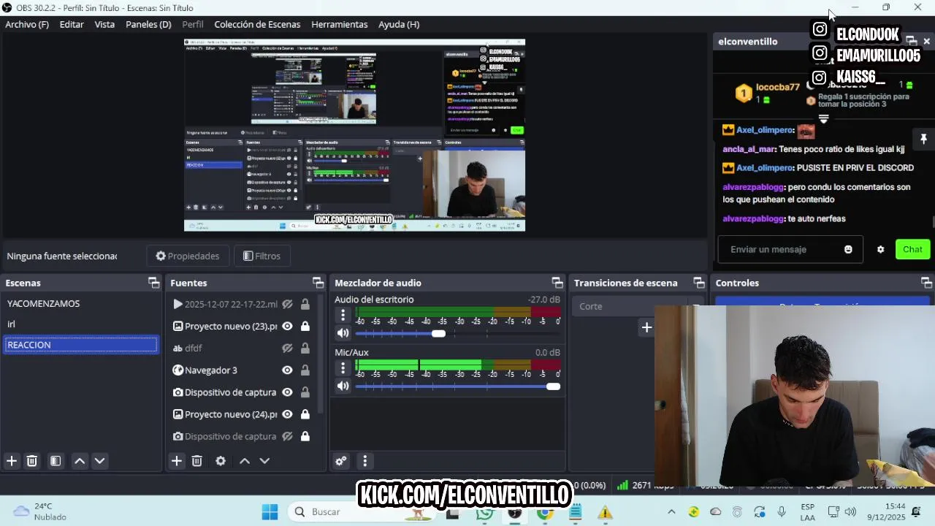Hide Proyecto nuevo (23) source

(288, 327)
